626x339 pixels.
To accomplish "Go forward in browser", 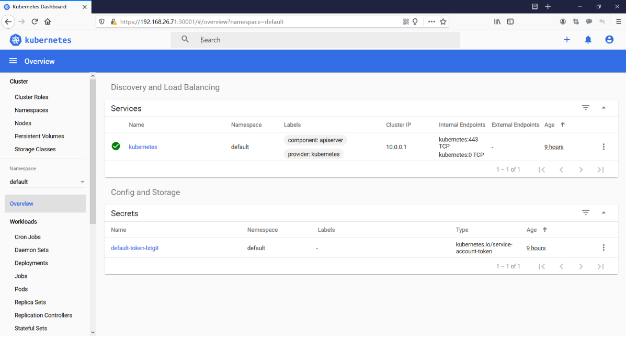I will click(21, 21).
